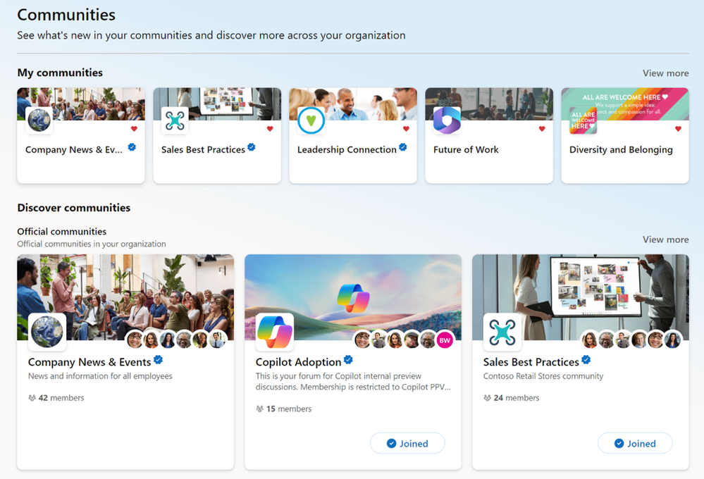Click 'News and information for all employees' text

[x=100, y=376]
